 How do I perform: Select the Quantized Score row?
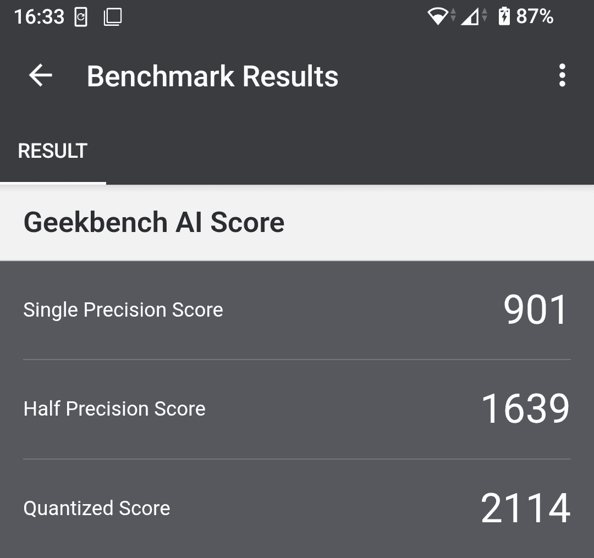[297, 509]
